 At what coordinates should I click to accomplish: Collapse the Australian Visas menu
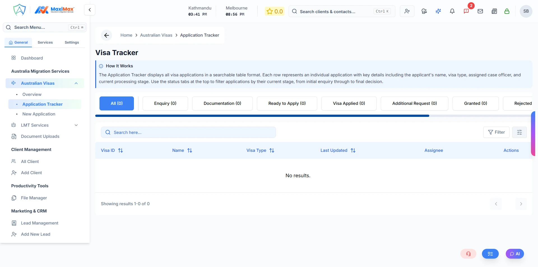[x=76, y=83]
